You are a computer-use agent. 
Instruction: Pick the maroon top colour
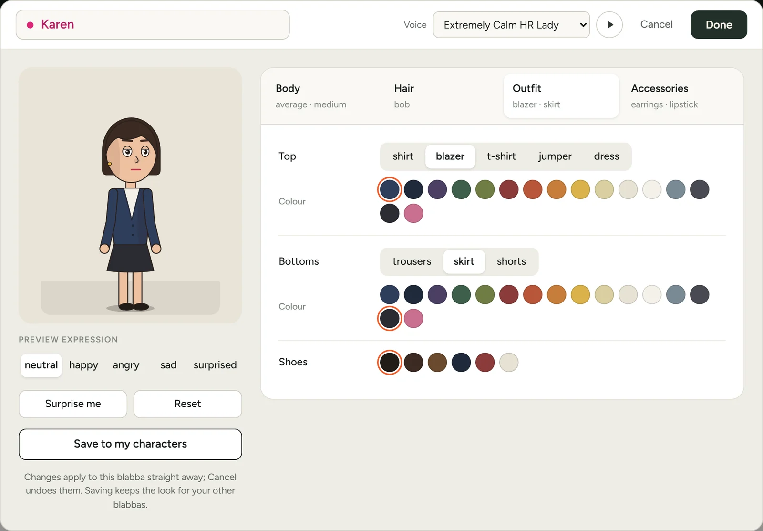coord(509,189)
